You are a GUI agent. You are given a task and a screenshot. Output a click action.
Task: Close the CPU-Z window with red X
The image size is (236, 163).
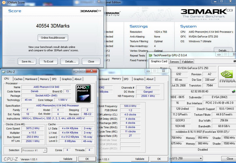coord(91,71)
